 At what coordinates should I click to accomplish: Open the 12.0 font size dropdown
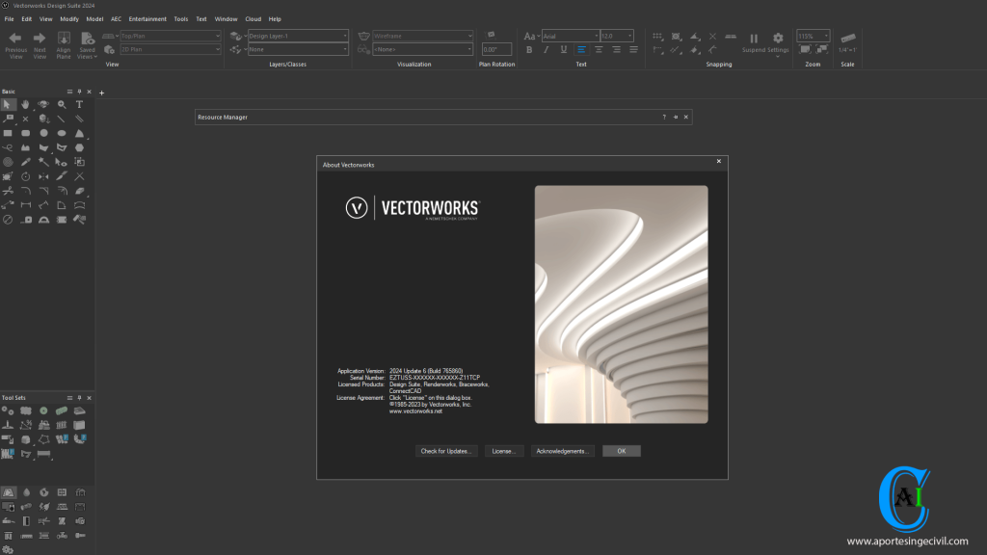point(617,36)
